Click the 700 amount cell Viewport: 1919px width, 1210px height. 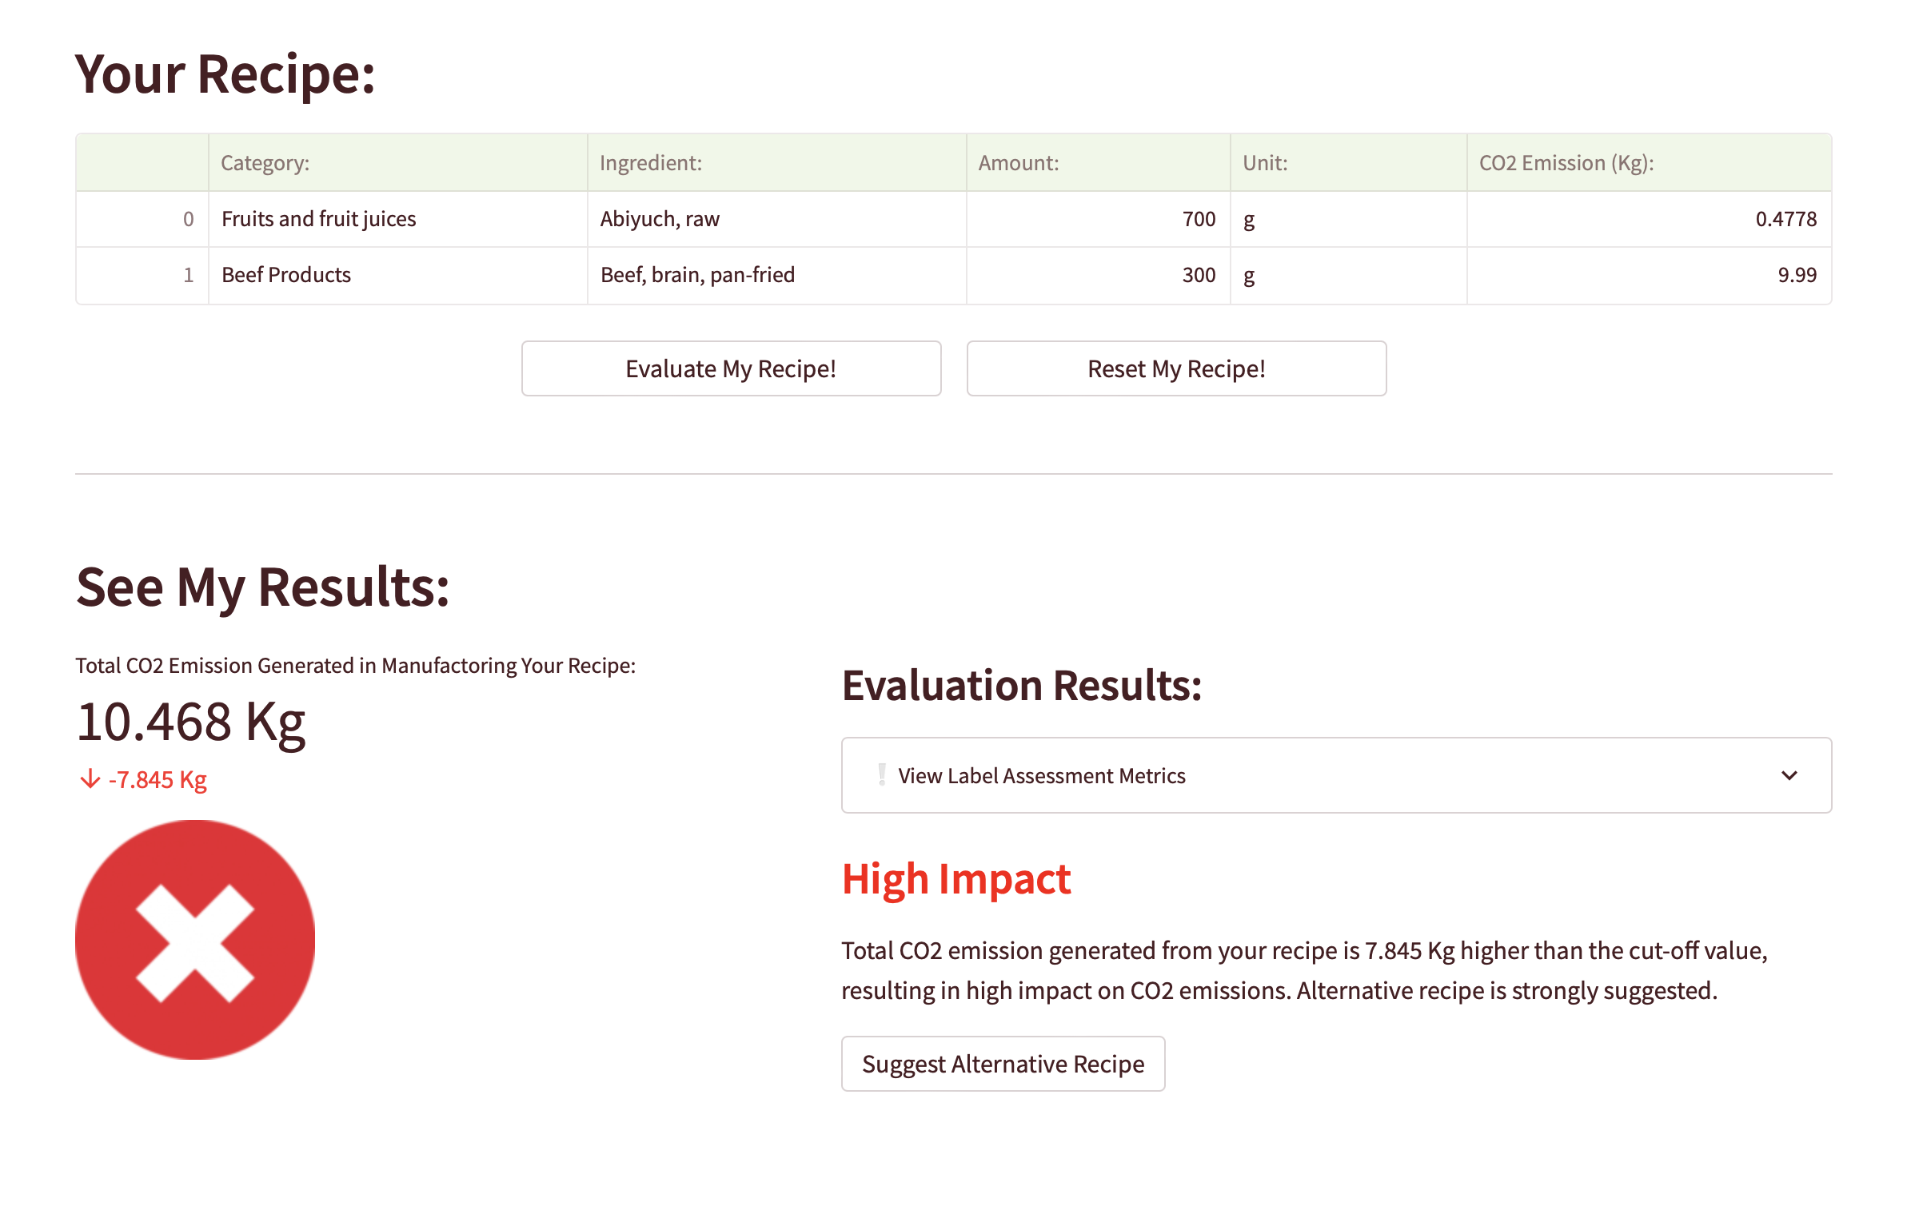(x=1198, y=219)
